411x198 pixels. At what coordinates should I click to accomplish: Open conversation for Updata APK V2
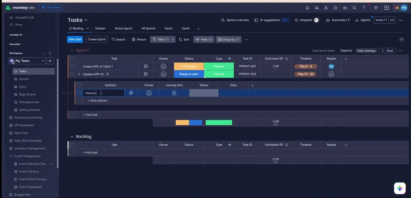click(146, 74)
